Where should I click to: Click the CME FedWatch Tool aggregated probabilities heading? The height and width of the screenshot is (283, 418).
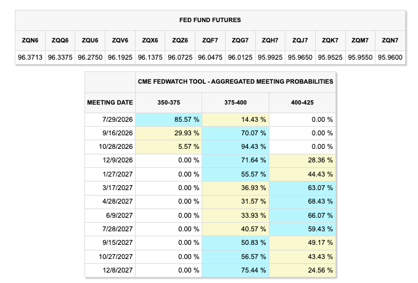click(x=236, y=82)
